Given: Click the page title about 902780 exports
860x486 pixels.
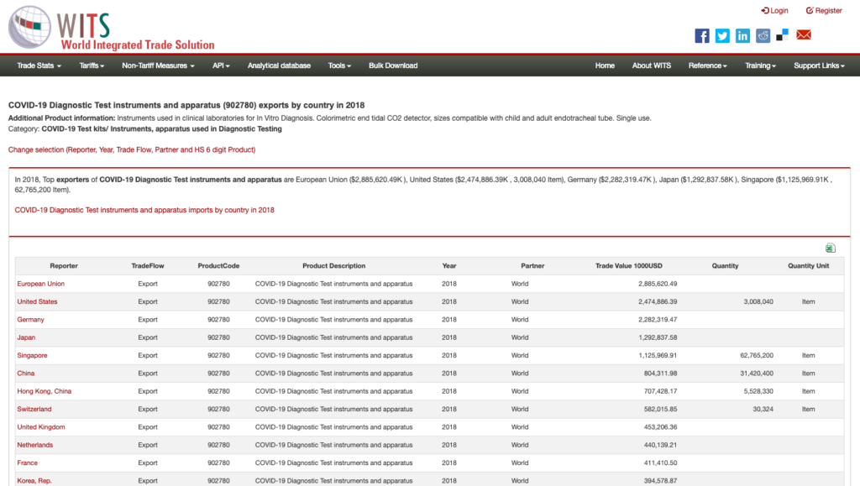Looking at the screenshot, I should click(x=186, y=105).
